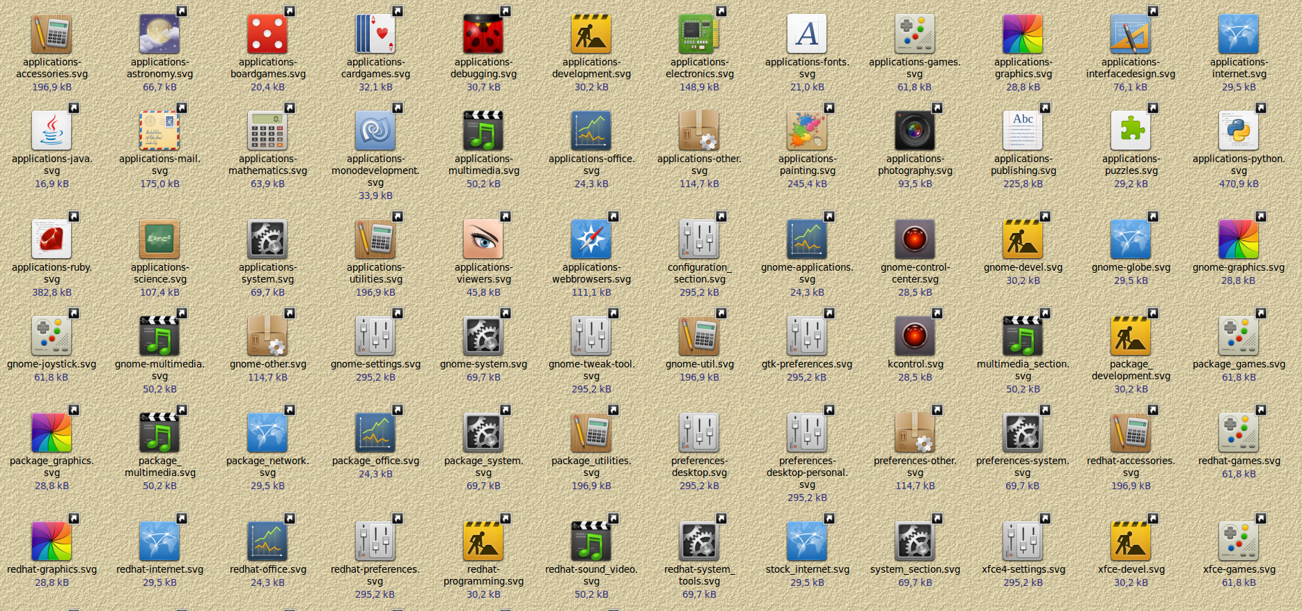
Task: Click the file name 'package_office.svg'
Action: tap(375, 461)
